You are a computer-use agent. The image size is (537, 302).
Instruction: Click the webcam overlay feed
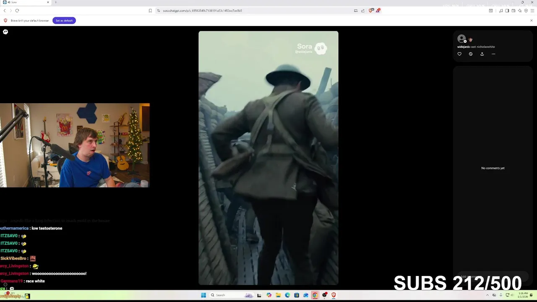pos(75,145)
